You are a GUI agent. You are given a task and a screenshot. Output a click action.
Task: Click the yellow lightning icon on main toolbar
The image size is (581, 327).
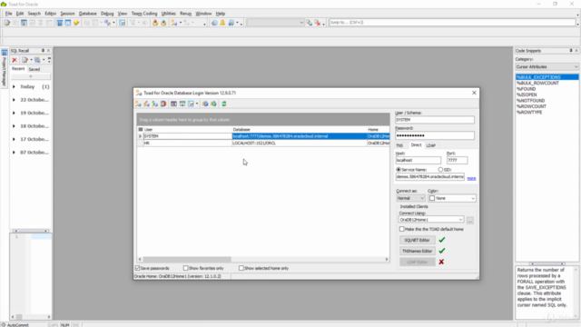76,23
